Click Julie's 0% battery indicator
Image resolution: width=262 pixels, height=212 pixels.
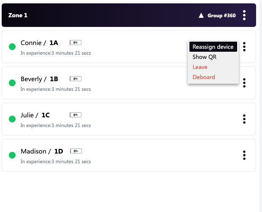76,115
